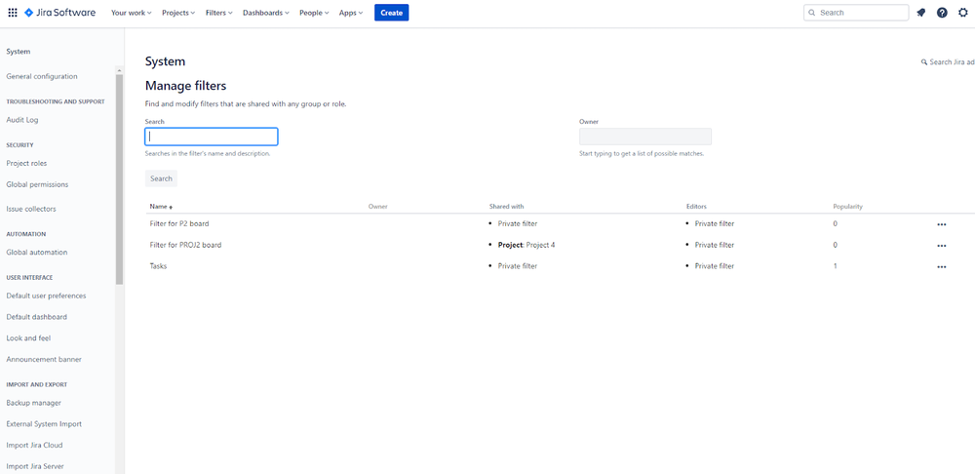This screenshot has height=474, width=975.
Task: Open Issue collectors in sidebar
Action: (x=31, y=209)
